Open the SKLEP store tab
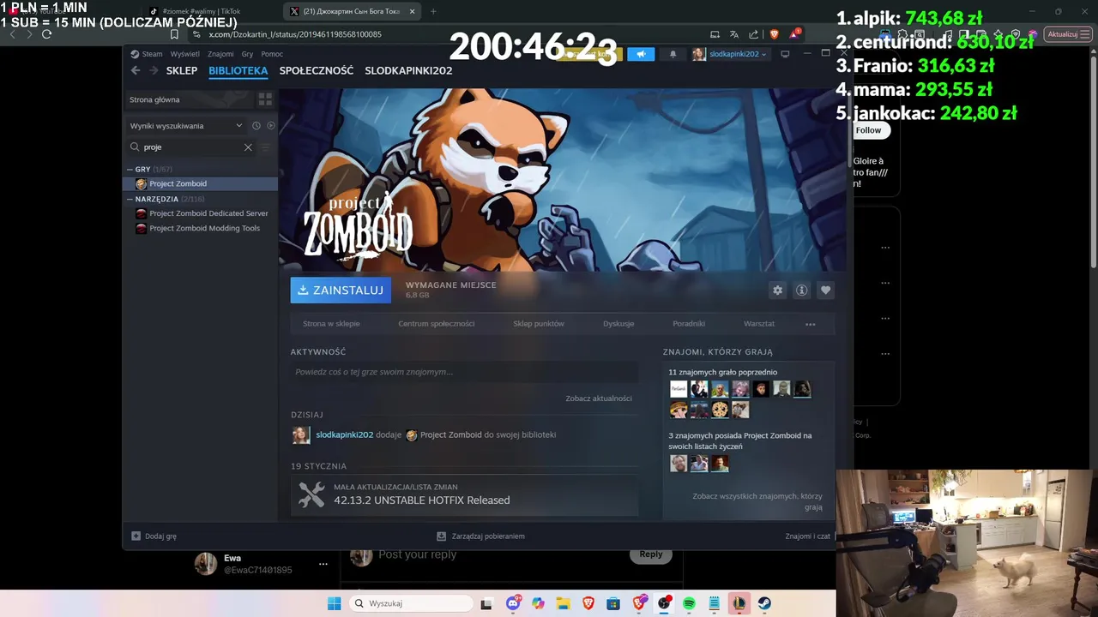This screenshot has height=617, width=1098. (182, 70)
